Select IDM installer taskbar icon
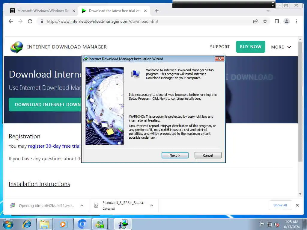The width and height of the screenshot is (307, 230). 123,224
